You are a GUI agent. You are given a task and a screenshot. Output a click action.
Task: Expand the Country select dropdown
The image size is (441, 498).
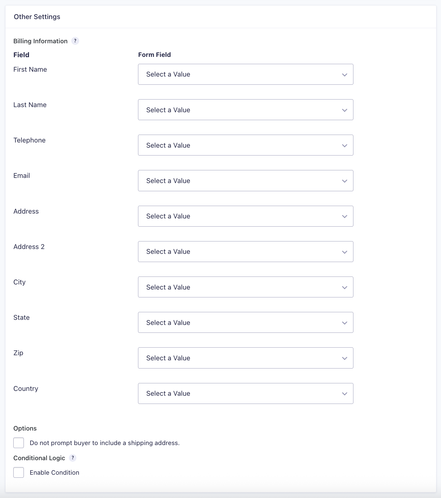[245, 393]
